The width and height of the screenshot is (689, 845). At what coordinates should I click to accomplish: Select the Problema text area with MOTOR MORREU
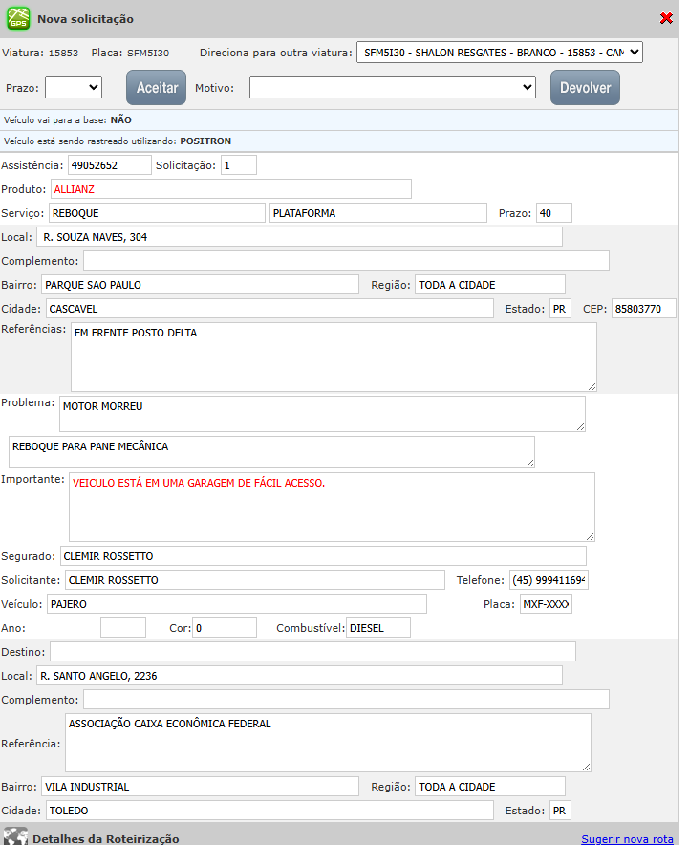(322, 414)
